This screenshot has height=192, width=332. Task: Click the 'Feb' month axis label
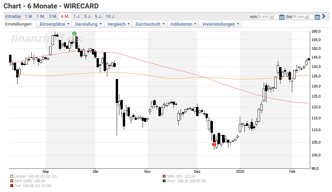[292, 171]
